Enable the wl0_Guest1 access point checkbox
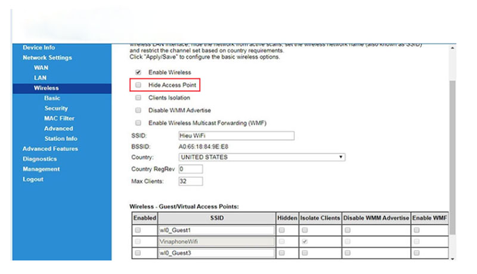The width and height of the screenshot is (477, 274). tap(138, 230)
